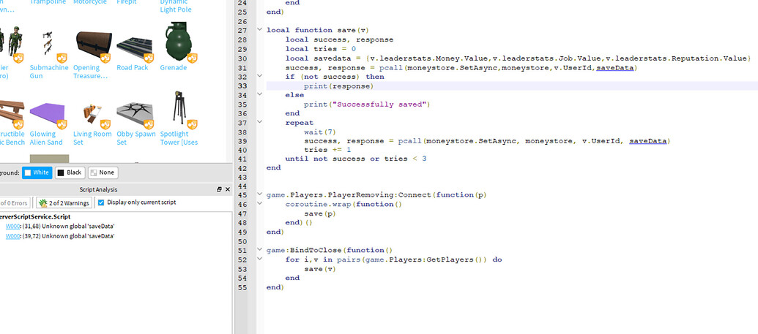The height and width of the screenshot is (334, 758).
Task: Close the Script Analysis panel
Action: coord(228,190)
